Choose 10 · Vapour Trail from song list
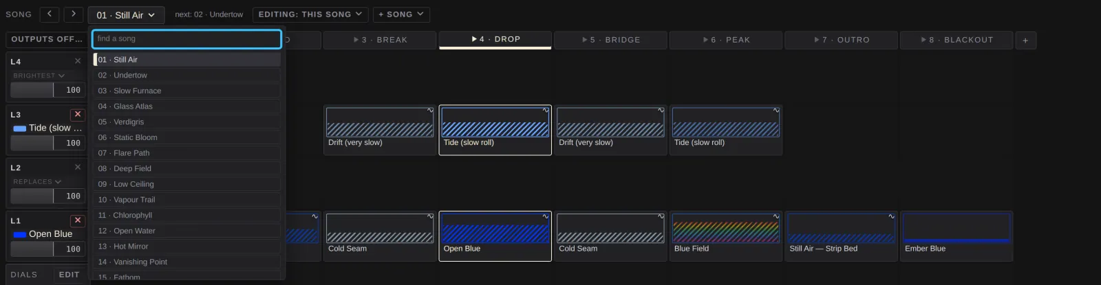 tap(186, 200)
